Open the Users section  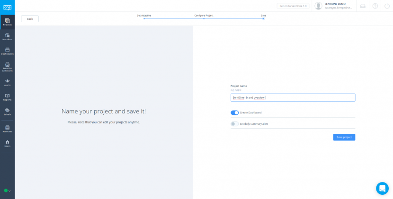(7, 143)
